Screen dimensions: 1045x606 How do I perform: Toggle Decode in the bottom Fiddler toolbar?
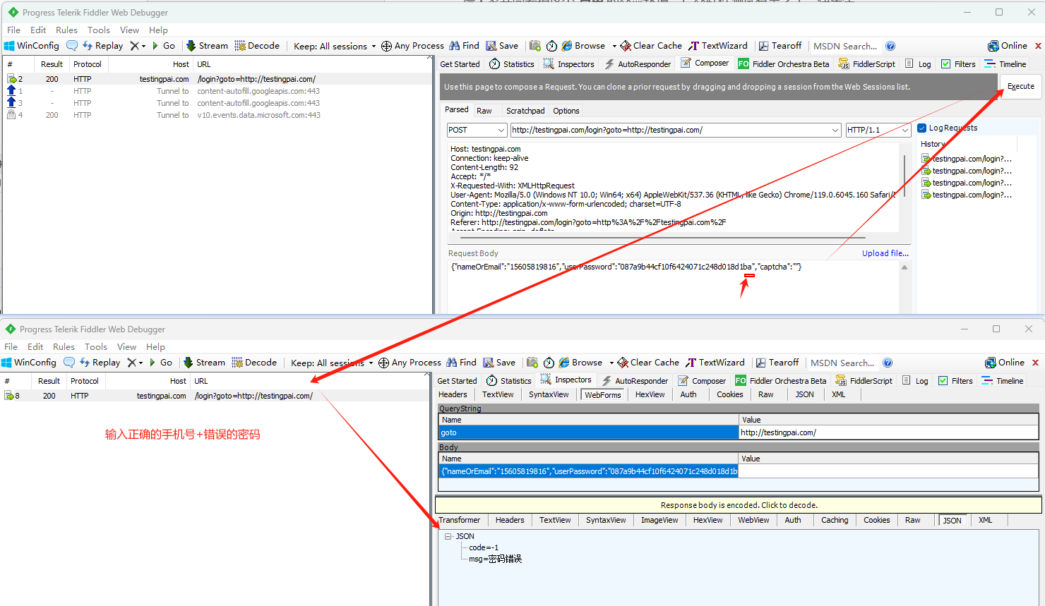[x=254, y=363]
